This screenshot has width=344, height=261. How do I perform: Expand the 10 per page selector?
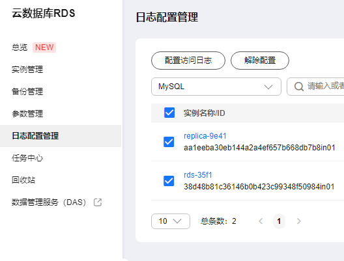pos(171,221)
